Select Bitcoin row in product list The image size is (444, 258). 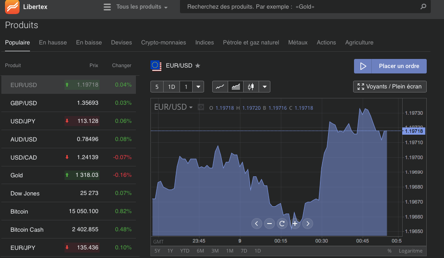point(69,211)
